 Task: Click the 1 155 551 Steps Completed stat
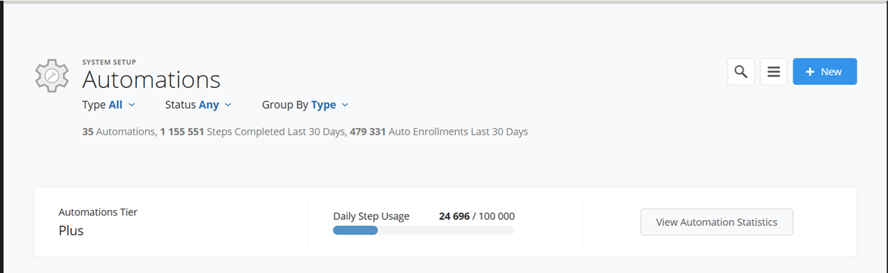[x=252, y=132]
